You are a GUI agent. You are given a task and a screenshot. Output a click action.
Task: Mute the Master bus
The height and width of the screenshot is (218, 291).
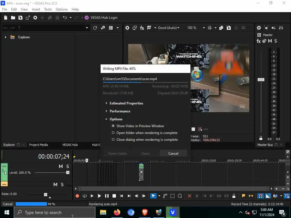click(x=270, y=41)
